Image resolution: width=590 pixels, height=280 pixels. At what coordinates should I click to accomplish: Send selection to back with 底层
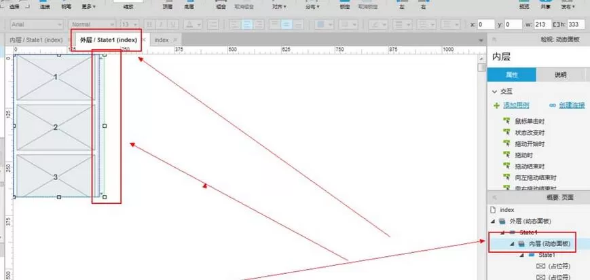coord(189,6)
